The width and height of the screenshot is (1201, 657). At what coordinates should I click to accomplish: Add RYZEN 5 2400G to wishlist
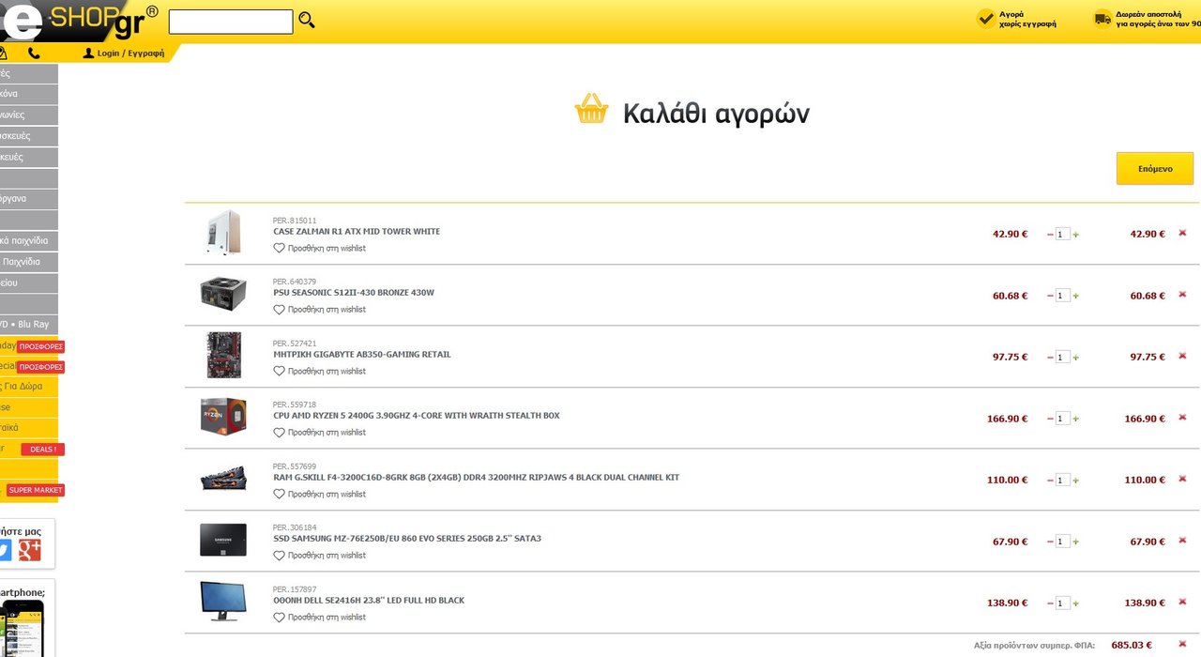[x=319, y=433]
